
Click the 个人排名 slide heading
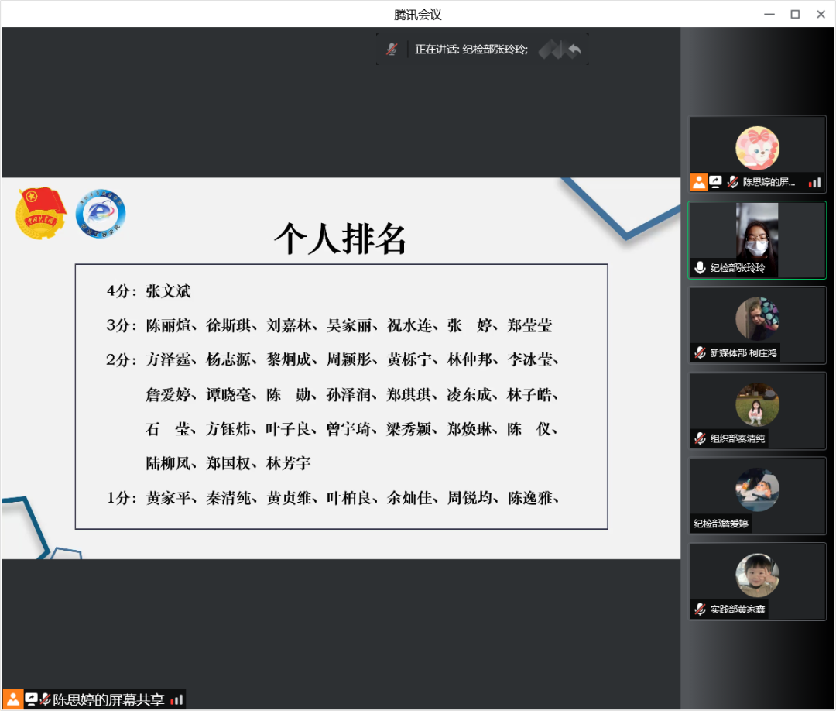pos(341,239)
